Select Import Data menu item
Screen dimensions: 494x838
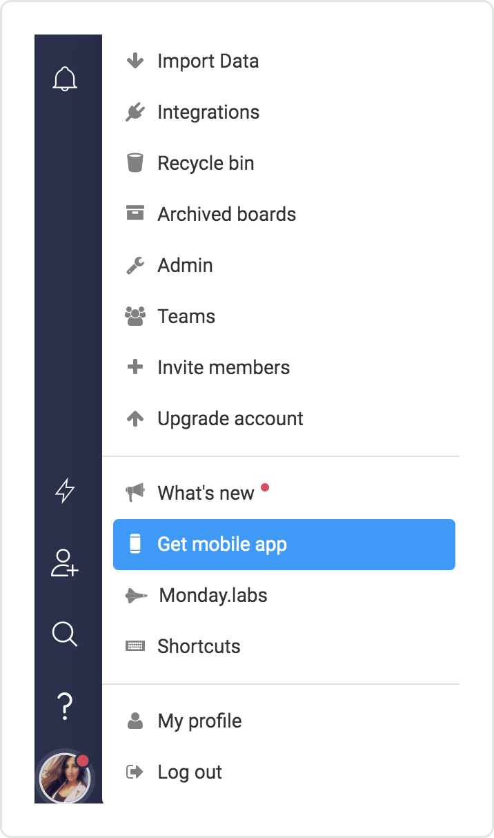coord(208,61)
